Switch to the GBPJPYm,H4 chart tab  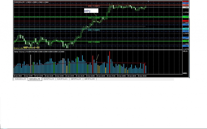(x=76, y=79)
